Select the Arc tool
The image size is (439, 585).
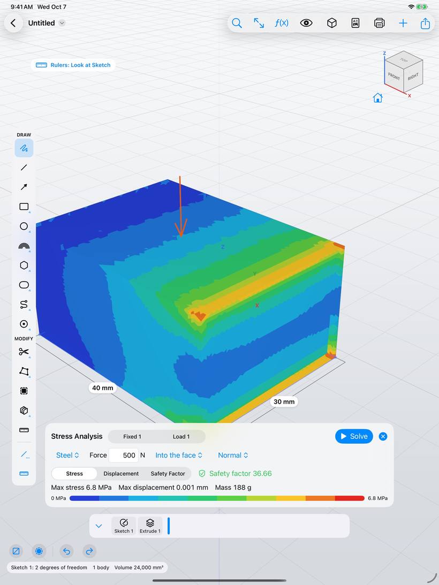tap(24, 246)
